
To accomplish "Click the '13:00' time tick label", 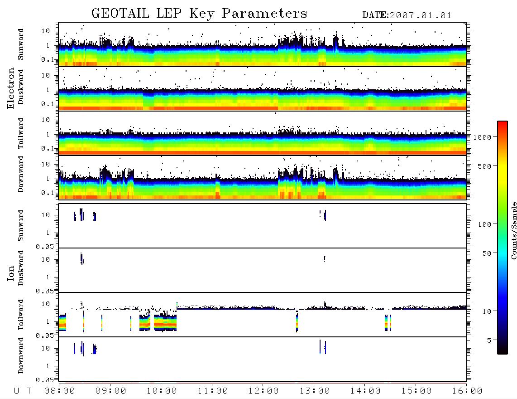I will tap(315, 391).
